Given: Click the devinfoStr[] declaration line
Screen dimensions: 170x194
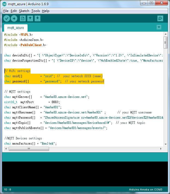Looking at the screenshot, I should tap(83, 55).
